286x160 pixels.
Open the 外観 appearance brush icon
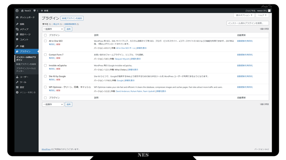[17, 46]
